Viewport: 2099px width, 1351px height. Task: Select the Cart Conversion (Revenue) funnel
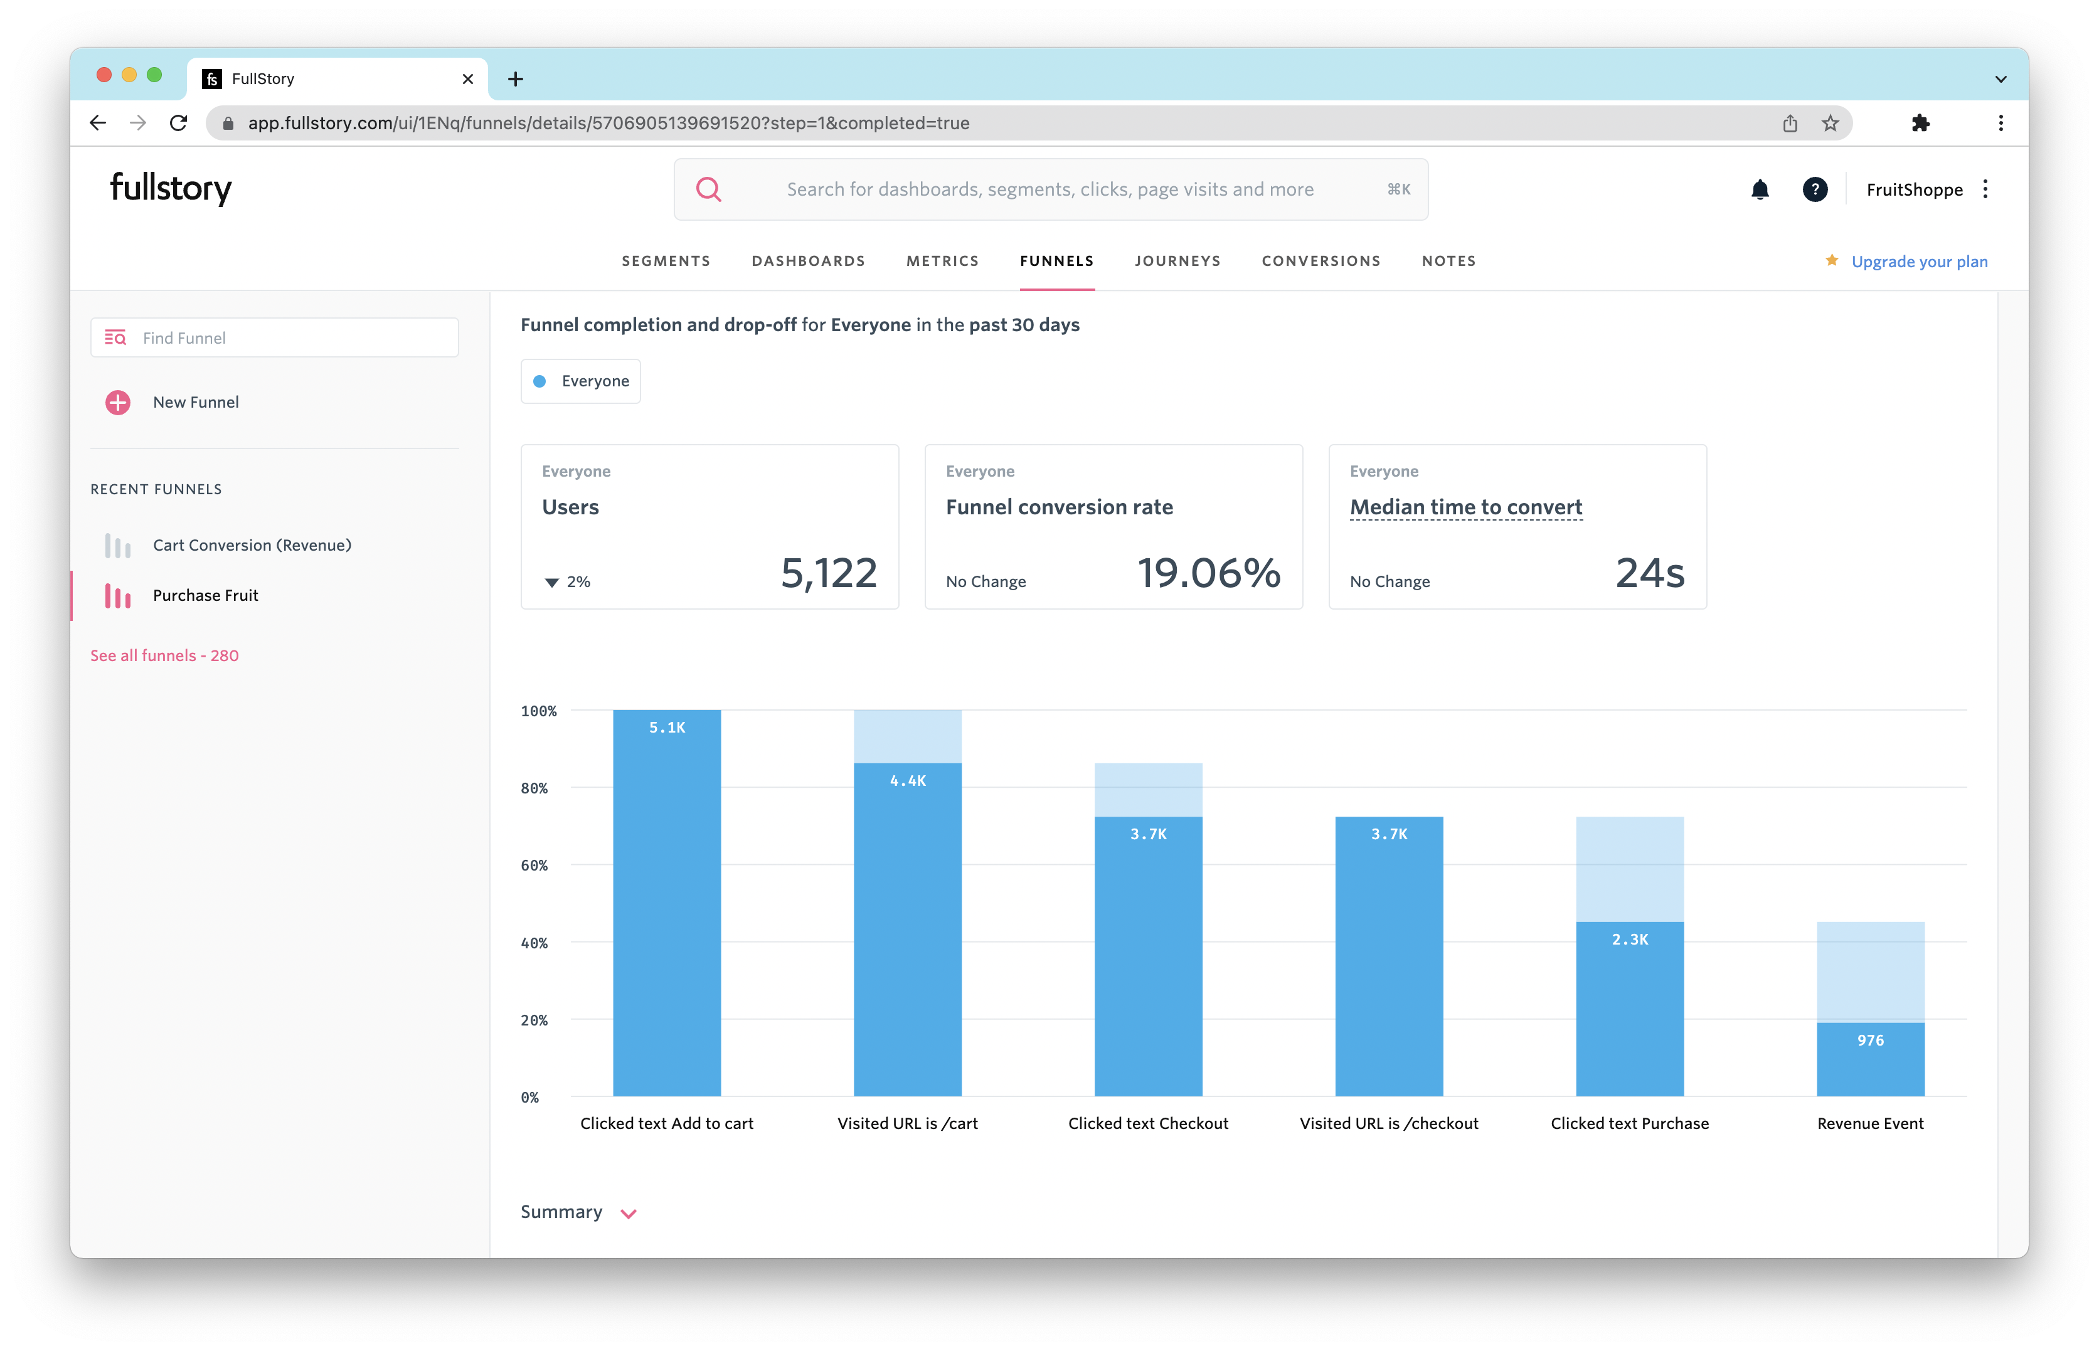point(252,546)
